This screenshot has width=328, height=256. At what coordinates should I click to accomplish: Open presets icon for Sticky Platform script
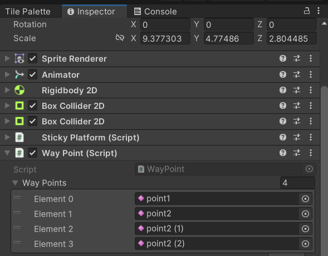pyautogui.click(x=297, y=137)
